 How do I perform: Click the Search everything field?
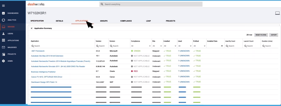click(151, 4)
